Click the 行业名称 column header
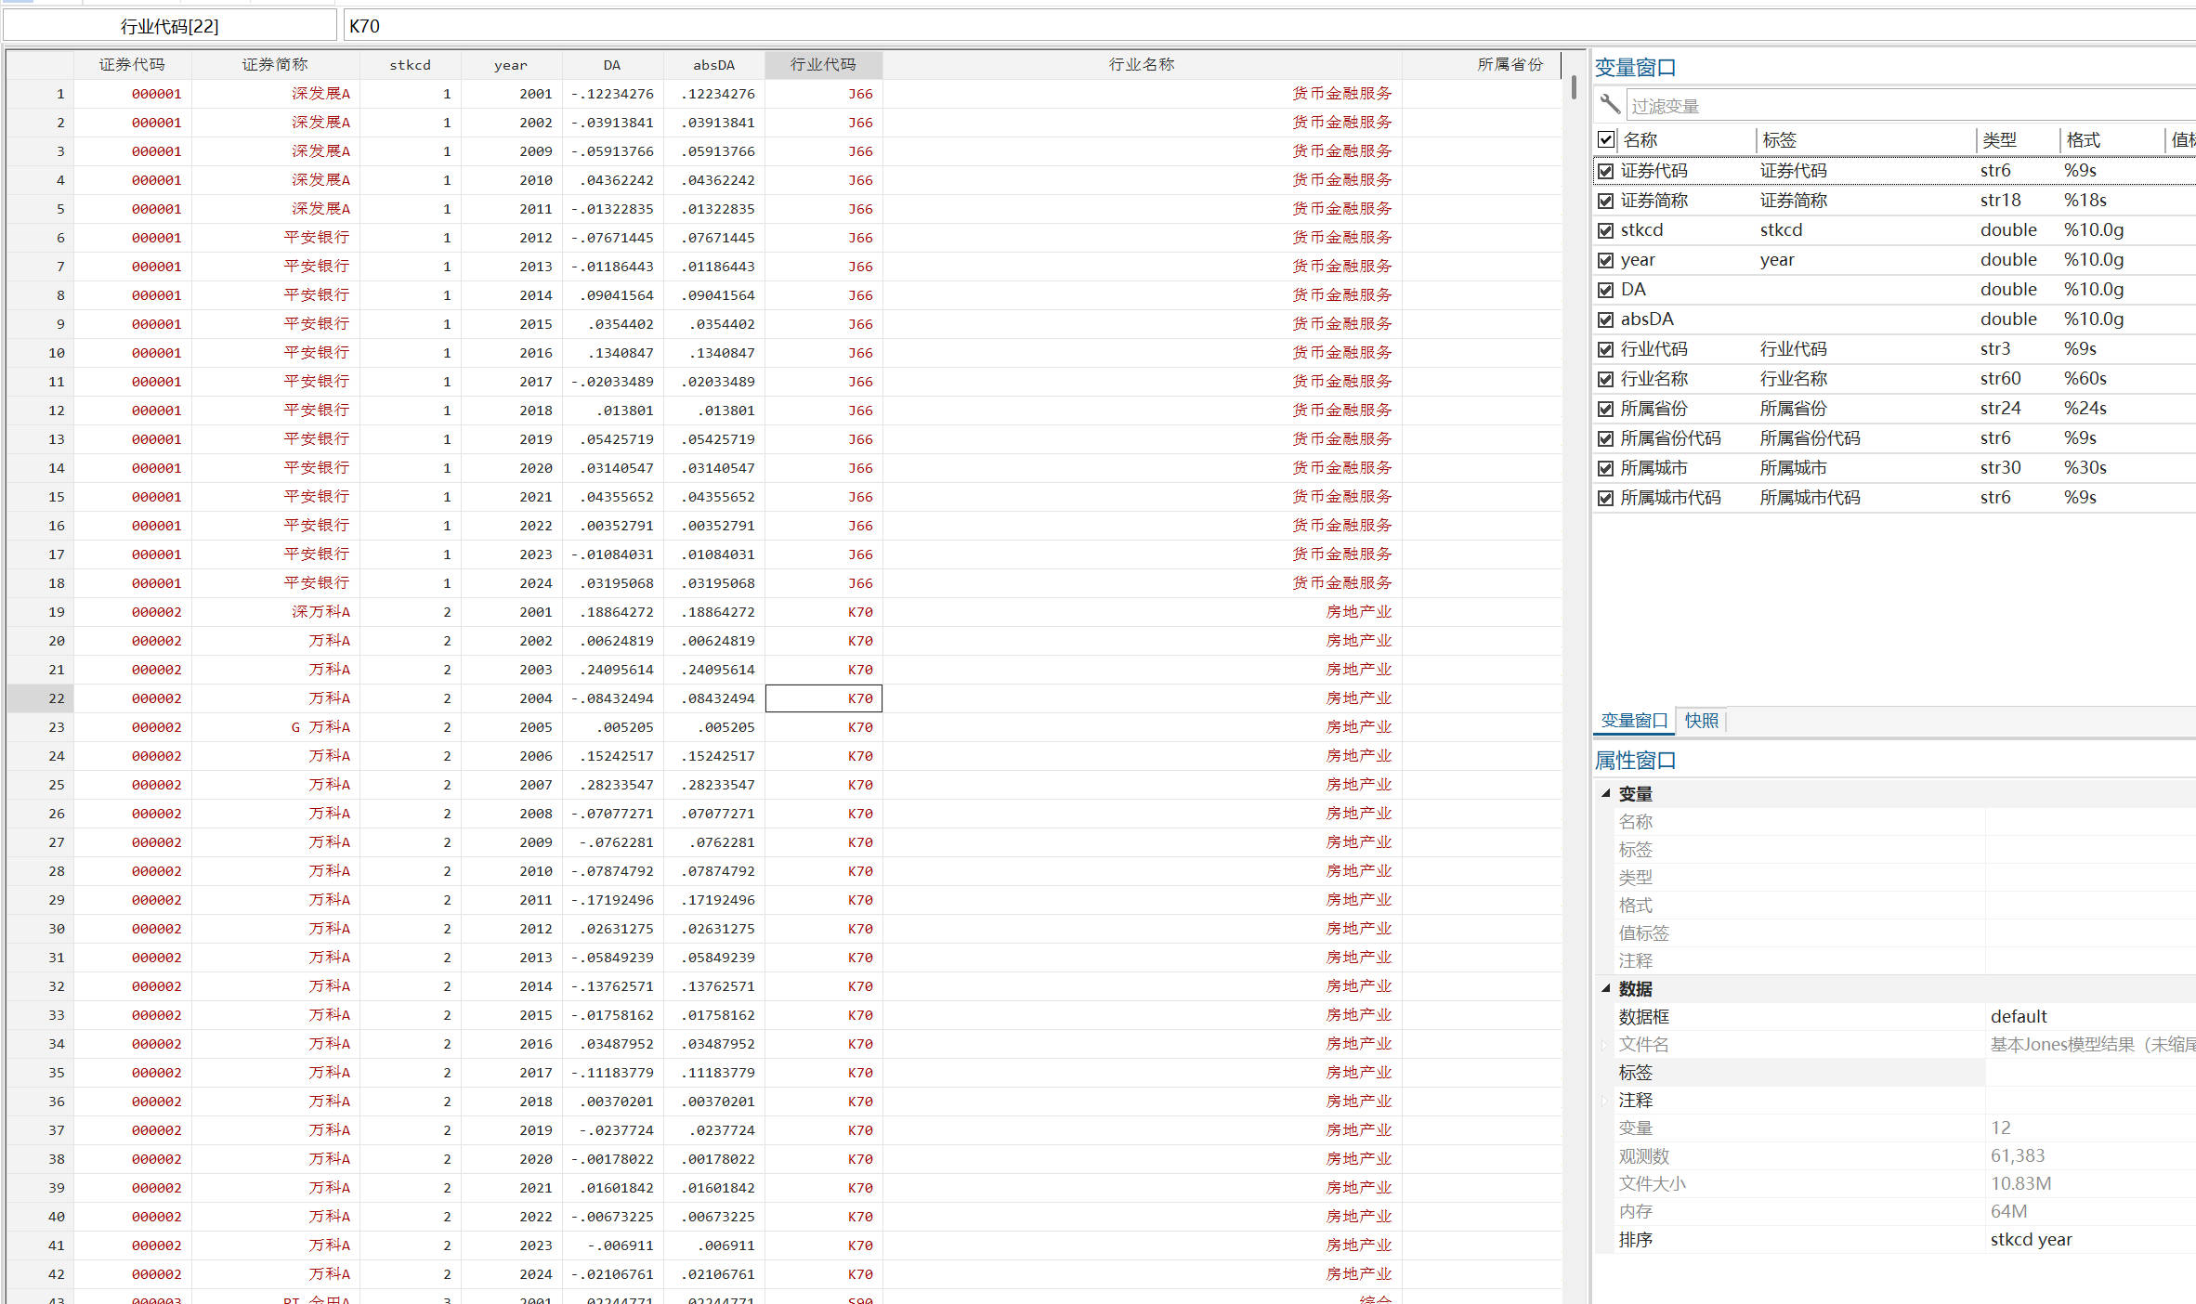Screen dimensions: 2196x1304 click(1141, 64)
